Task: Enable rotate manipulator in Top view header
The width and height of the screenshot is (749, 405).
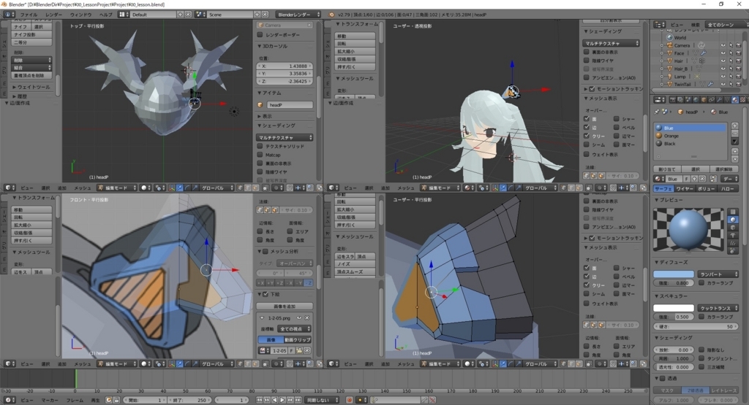Action: (187, 188)
